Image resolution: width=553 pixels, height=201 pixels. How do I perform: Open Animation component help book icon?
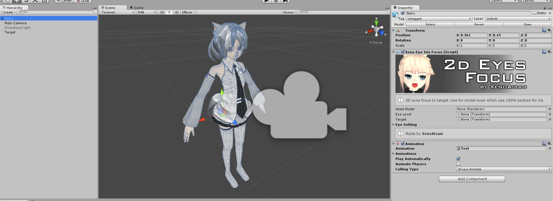point(544,144)
